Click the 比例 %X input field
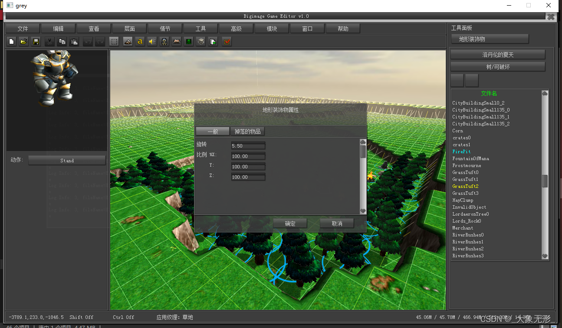The height and width of the screenshot is (328, 562). [248, 156]
